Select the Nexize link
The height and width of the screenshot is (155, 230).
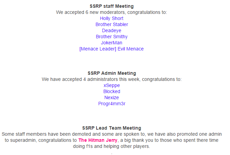tap(111, 97)
